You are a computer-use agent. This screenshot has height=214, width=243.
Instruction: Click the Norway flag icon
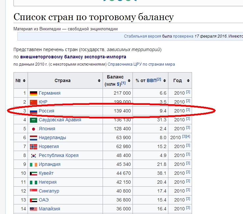pos(34,147)
